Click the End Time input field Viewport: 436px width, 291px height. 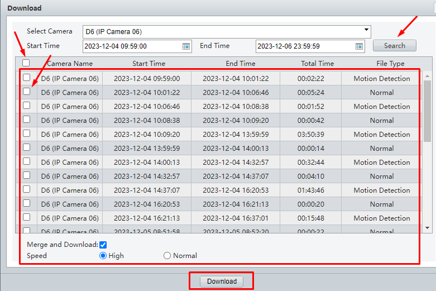click(x=310, y=46)
